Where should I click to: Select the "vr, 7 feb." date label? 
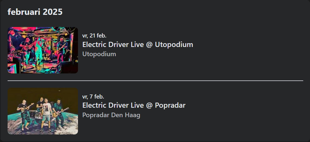pyautogui.click(x=93, y=97)
